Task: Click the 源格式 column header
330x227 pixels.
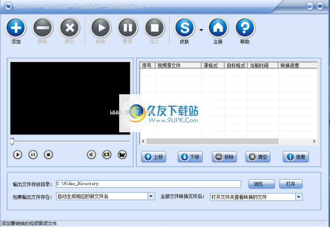Action: point(213,65)
